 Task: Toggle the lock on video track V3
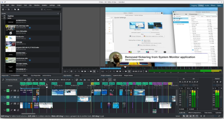pos(18,90)
